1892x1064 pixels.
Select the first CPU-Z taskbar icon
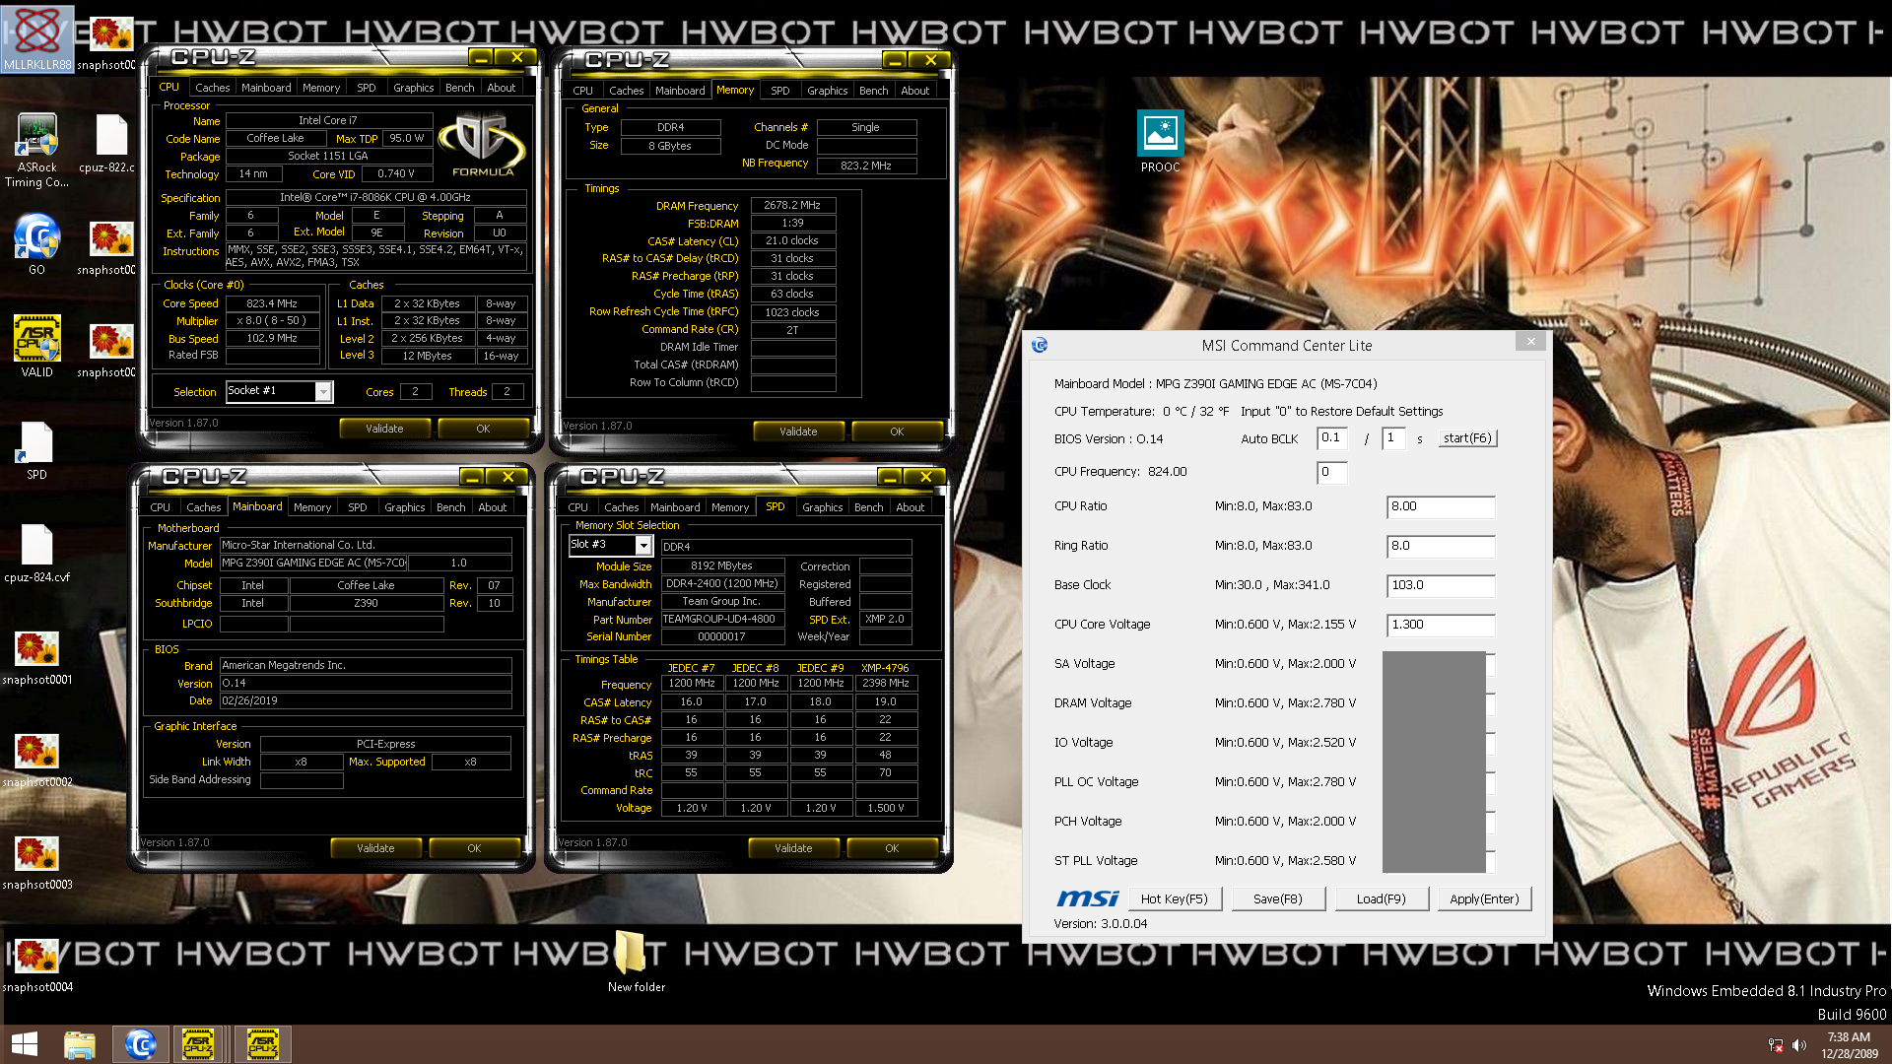coord(199,1044)
